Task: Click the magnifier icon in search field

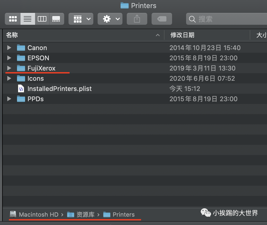Action: 192,19
